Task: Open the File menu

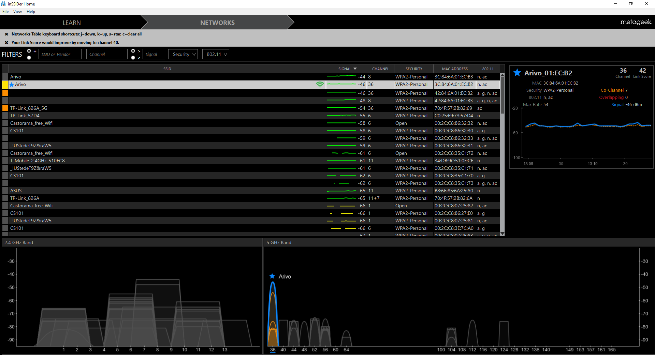Action: [5, 12]
